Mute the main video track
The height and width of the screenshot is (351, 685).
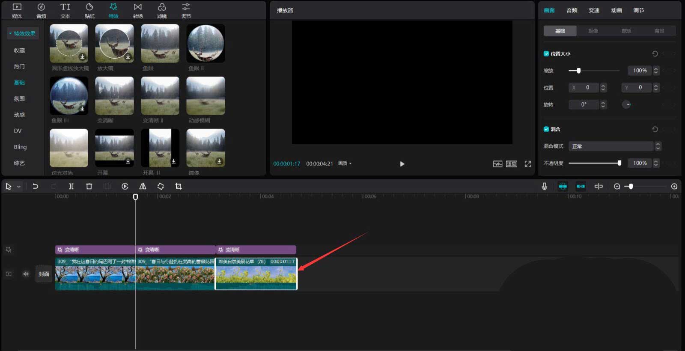(x=26, y=274)
